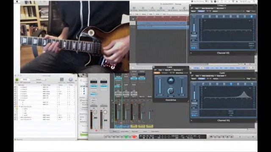This screenshot has width=271, height=152.
Task: Toggle the checkbox on the first MIDI monitor row
Action: pyautogui.click(x=15, y=87)
